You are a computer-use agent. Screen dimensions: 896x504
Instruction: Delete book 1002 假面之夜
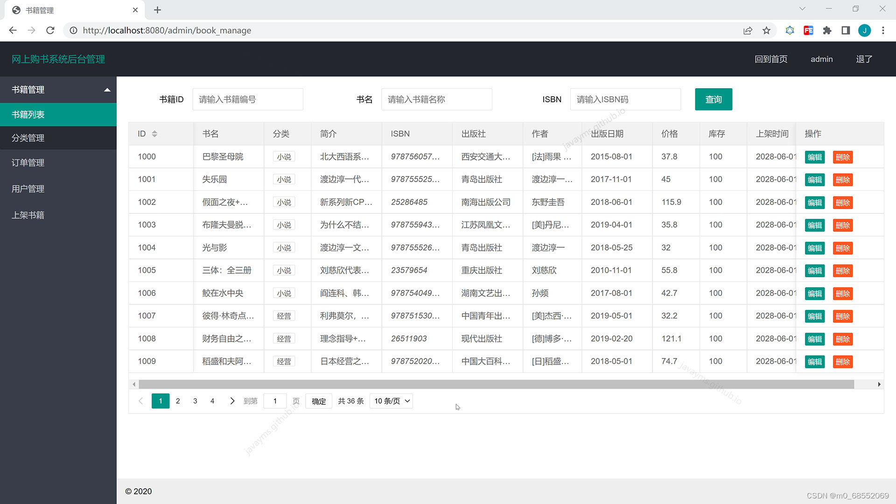point(842,203)
